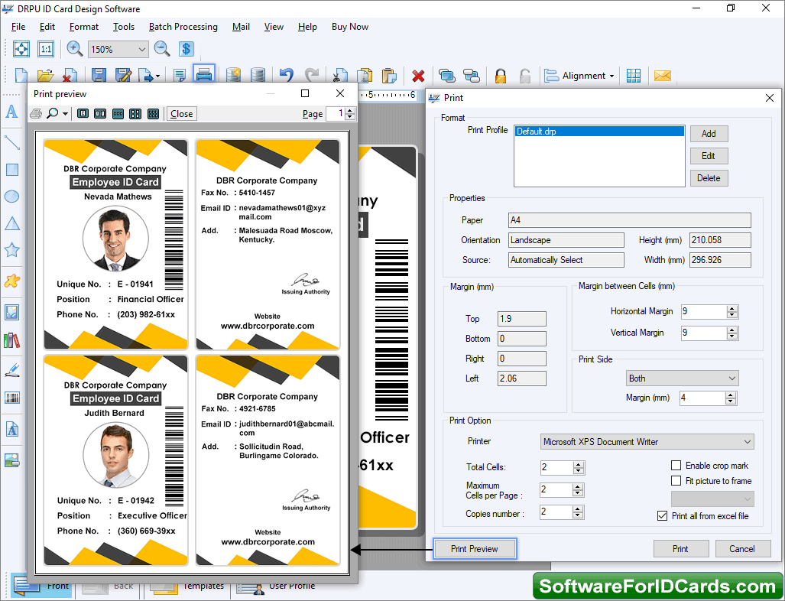Increase the Copies number stepper
Image resolution: width=785 pixels, height=601 pixels.
(578, 508)
